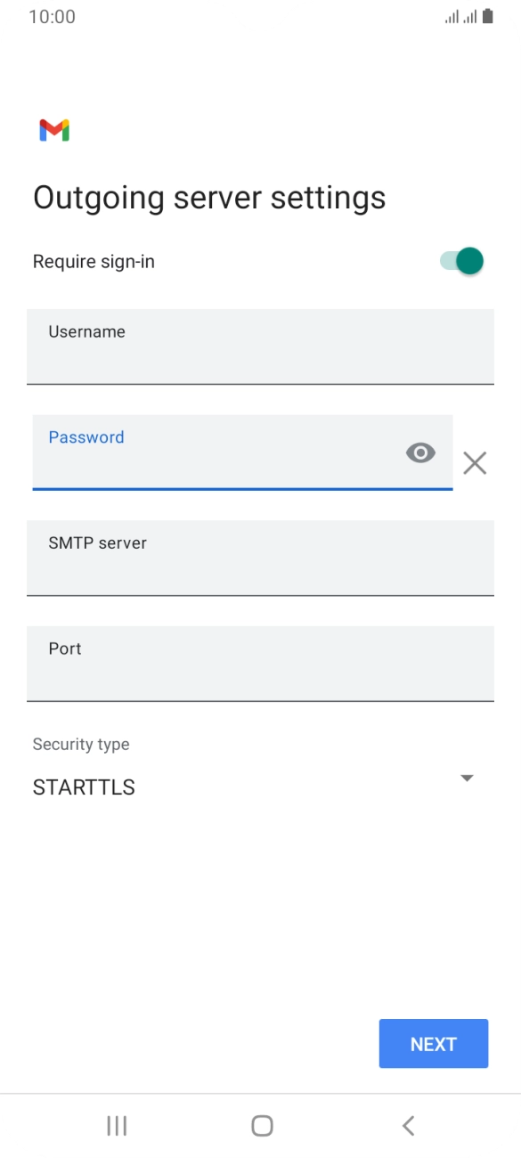Viewport: 521px width, 1158px height.
Task: Open recent apps from the navigation bar
Action: [x=116, y=1125]
